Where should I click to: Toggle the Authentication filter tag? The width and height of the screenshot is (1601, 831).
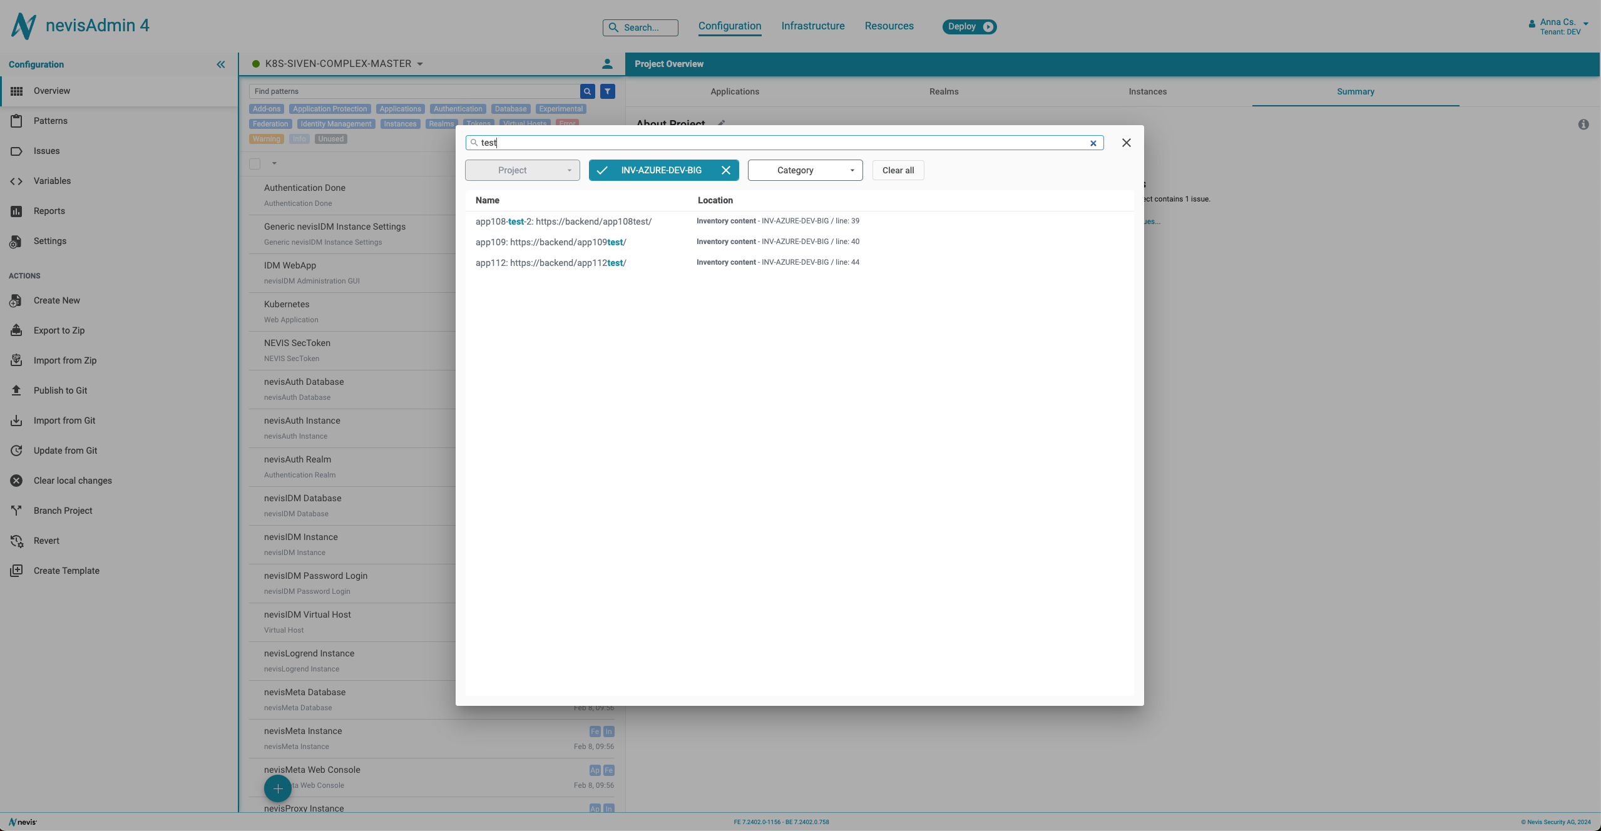click(x=458, y=110)
